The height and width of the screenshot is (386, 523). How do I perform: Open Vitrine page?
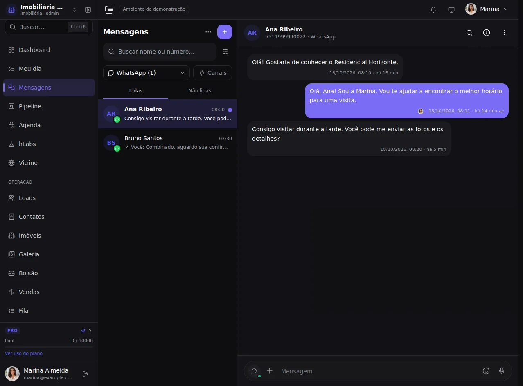(x=49, y=163)
